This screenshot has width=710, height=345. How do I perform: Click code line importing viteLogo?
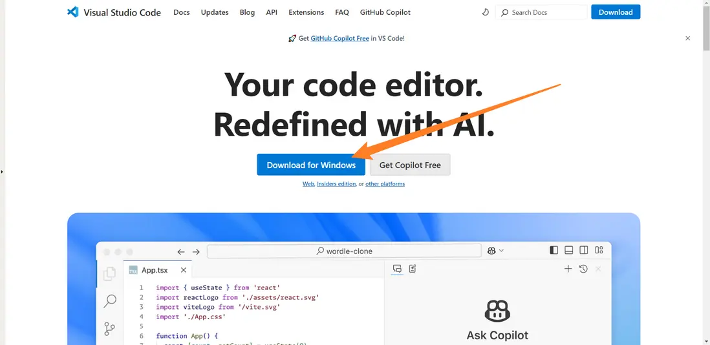pos(219,307)
